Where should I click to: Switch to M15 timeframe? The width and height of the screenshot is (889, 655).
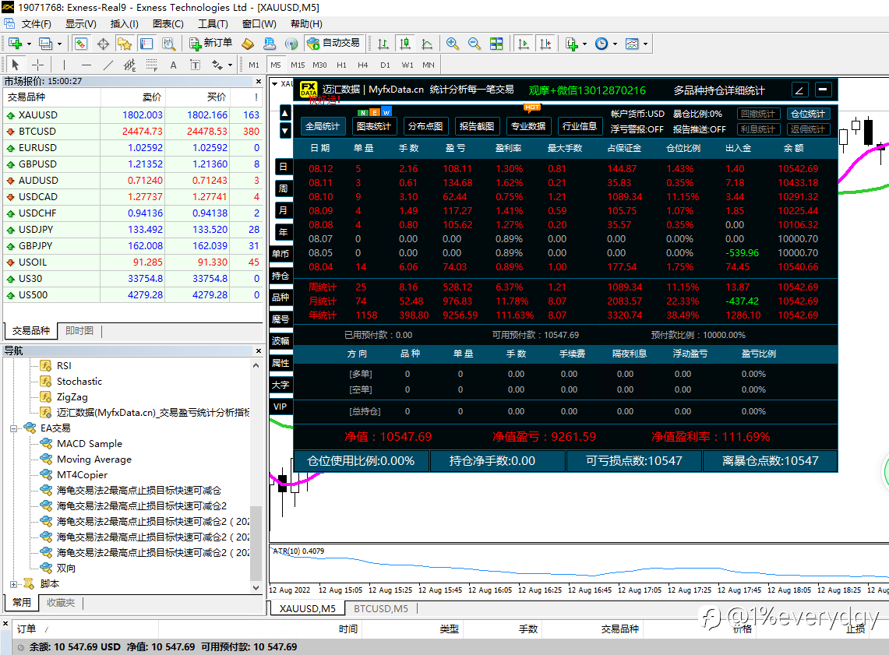tap(298, 65)
